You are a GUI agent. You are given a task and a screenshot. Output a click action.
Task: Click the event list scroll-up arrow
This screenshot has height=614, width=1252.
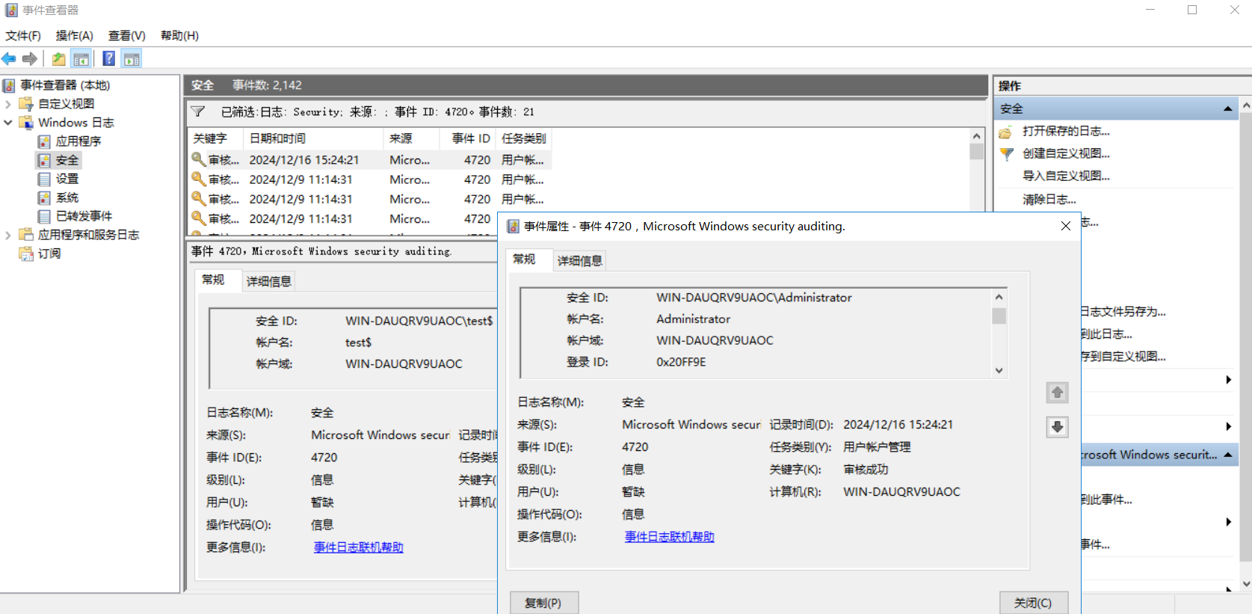976,136
